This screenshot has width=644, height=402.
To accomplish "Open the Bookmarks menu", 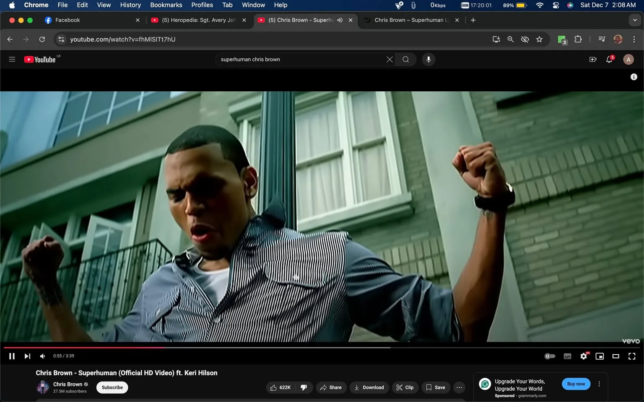I will [166, 5].
